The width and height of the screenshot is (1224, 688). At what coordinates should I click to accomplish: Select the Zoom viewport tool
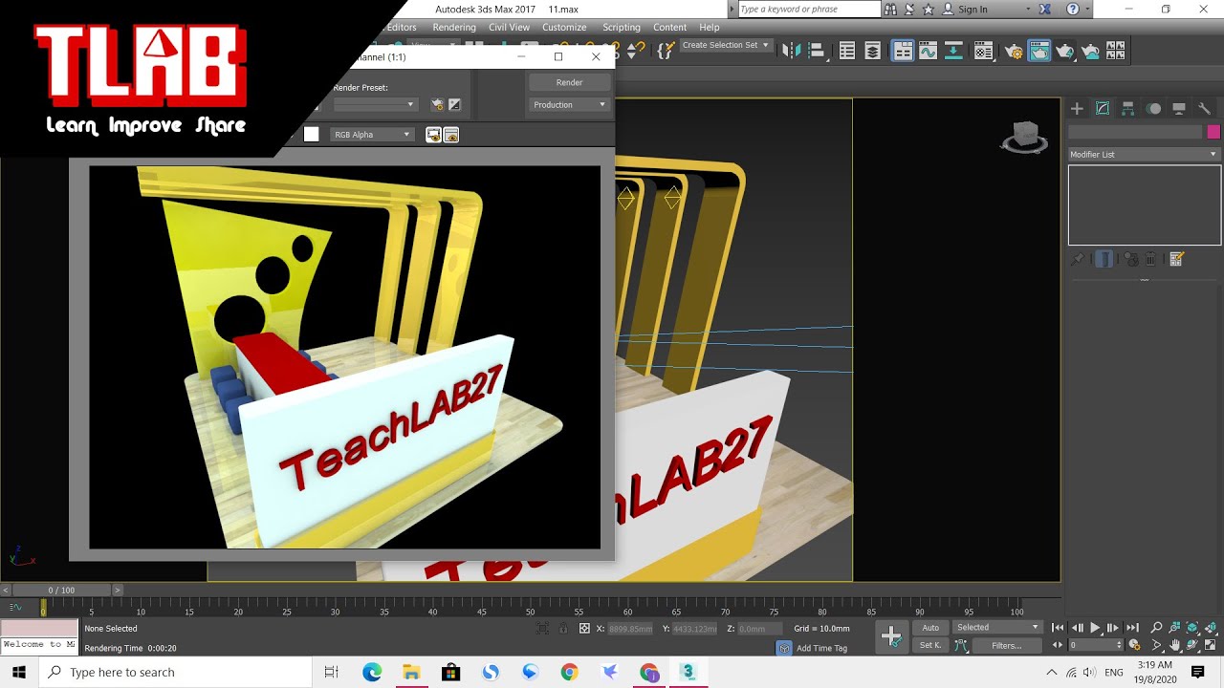coord(1156,628)
